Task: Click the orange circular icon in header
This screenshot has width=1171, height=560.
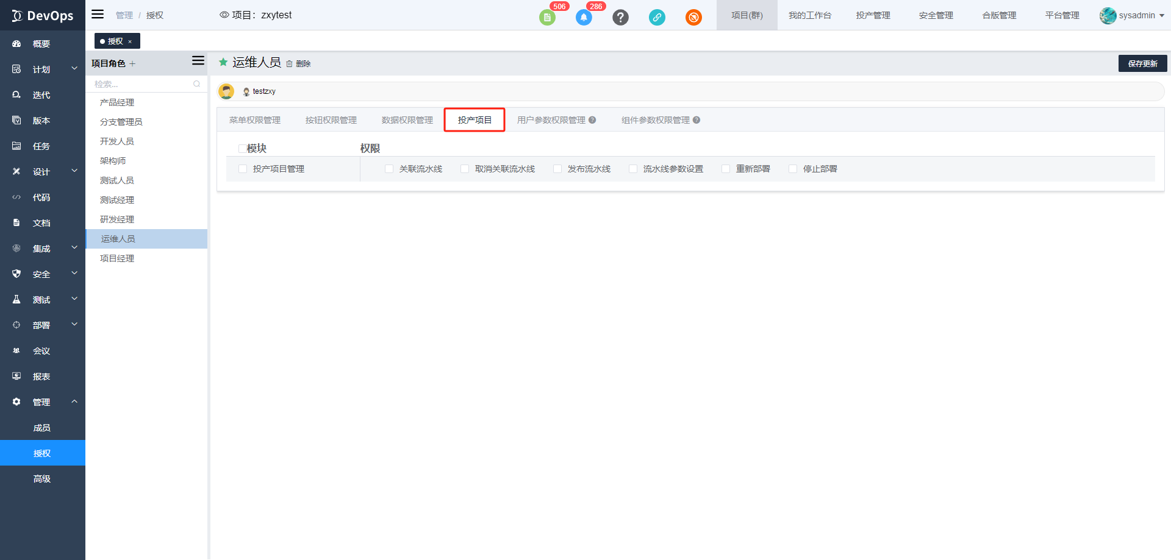Action: click(693, 18)
